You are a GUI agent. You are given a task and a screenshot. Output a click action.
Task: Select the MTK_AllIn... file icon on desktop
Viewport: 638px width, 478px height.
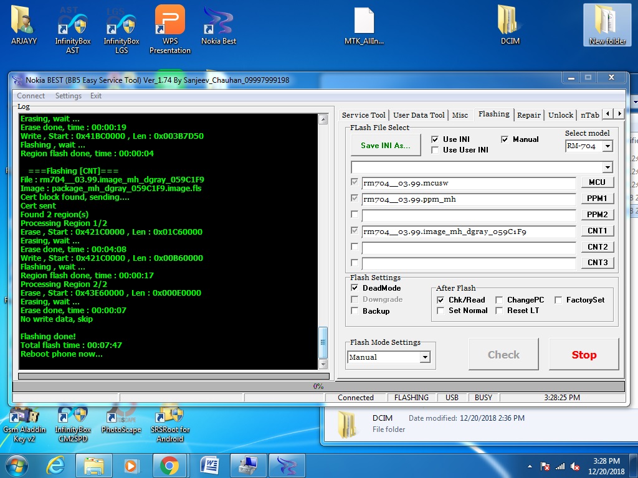364,25
